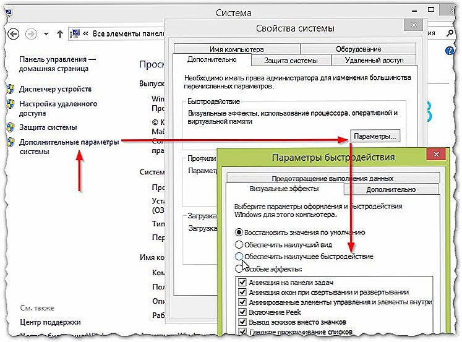
Task: Click shield icon beside Защита системы
Action: 11,127
